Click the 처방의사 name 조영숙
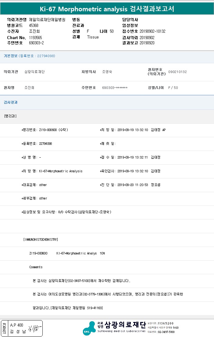 pos(107,72)
